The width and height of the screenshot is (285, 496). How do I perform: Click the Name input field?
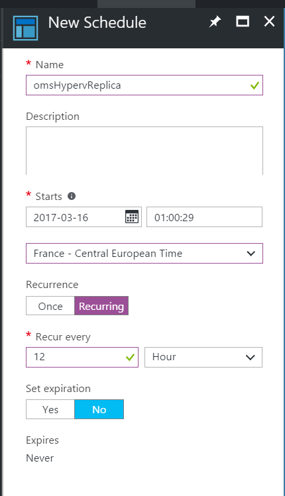[x=144, y=85]
